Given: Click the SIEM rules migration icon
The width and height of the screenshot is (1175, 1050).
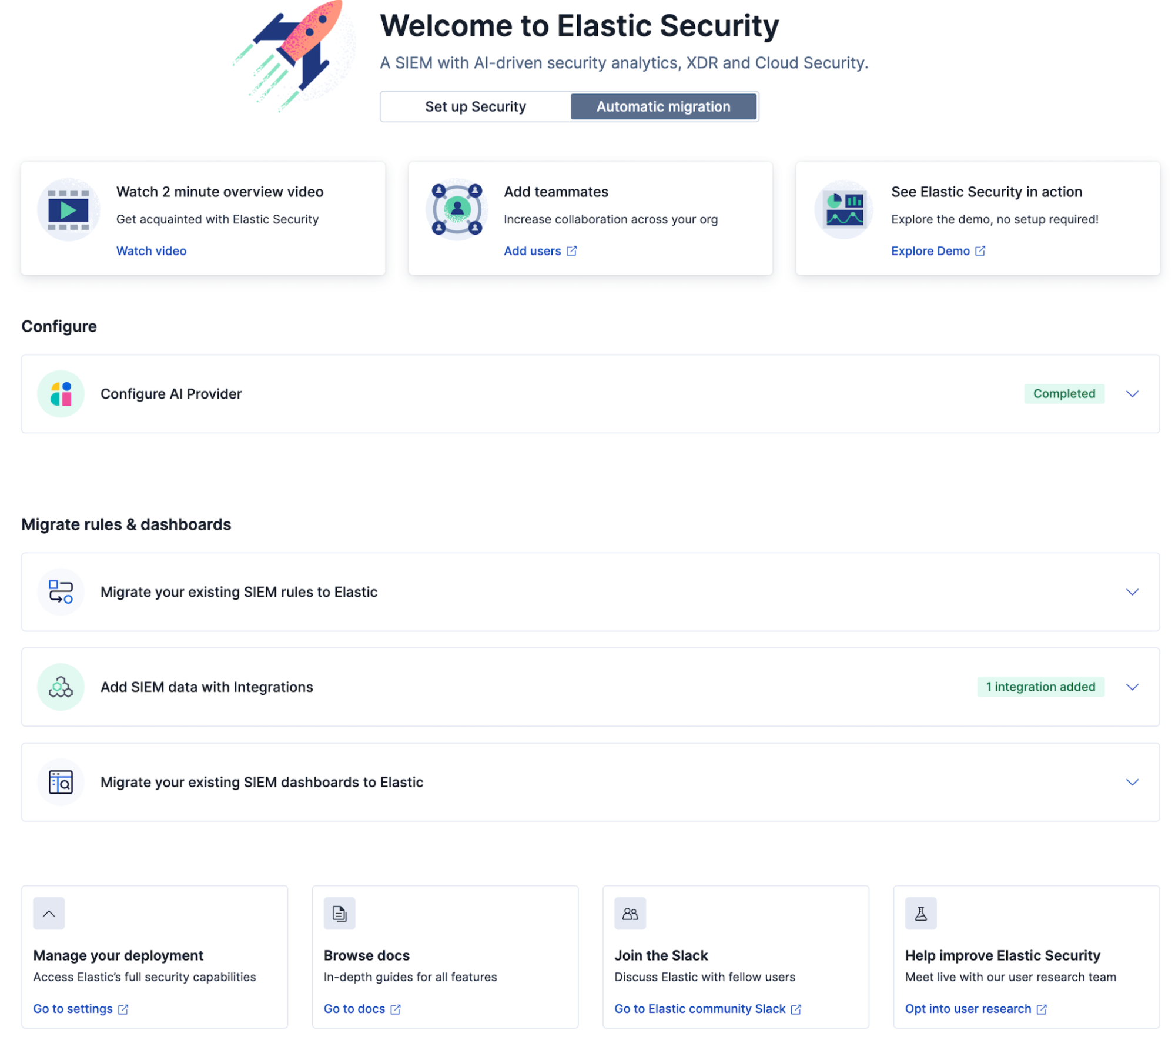Looking at the screenshot, I should (x=61, y=592).
